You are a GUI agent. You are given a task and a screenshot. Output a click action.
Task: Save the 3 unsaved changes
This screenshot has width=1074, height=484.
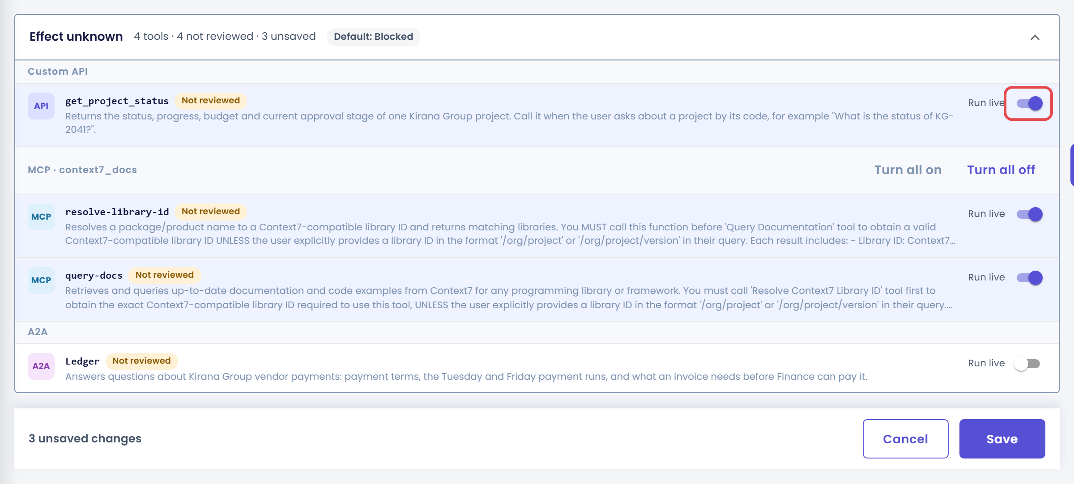[1002, 439]
